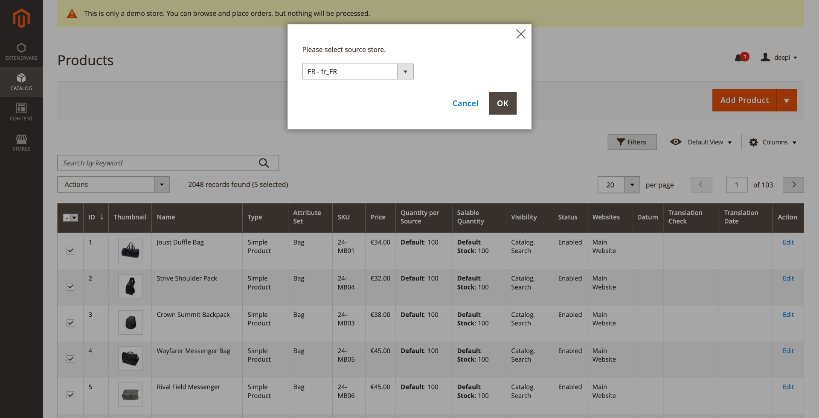
Task: Edit the Crown Summit Backpack product
Action: coord(788,315)
